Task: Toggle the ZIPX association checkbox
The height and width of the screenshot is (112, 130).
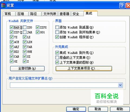Action: (x=38, y=27)
